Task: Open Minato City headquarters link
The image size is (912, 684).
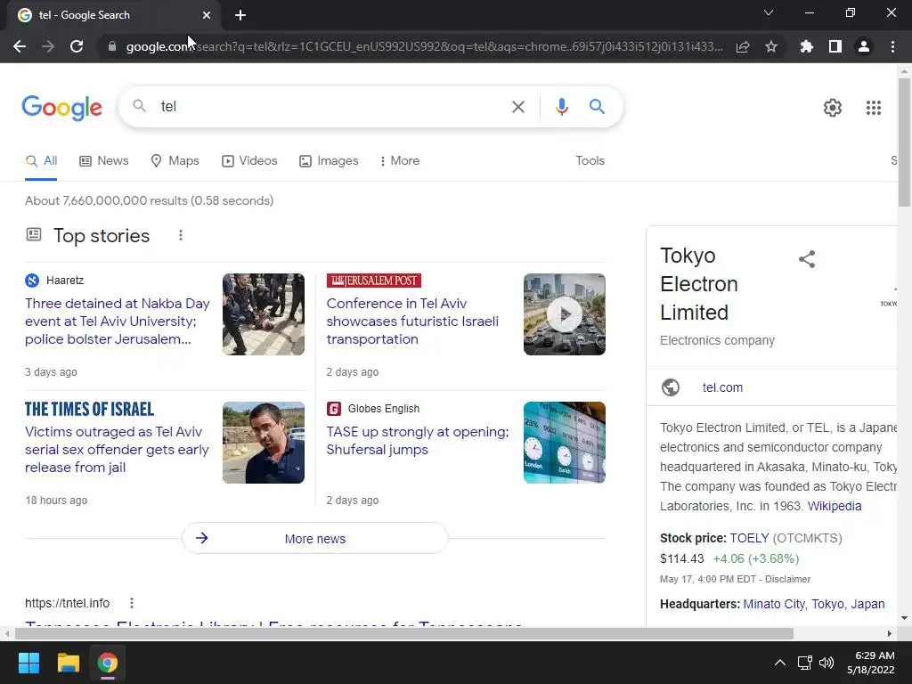Action: [774, 604]
